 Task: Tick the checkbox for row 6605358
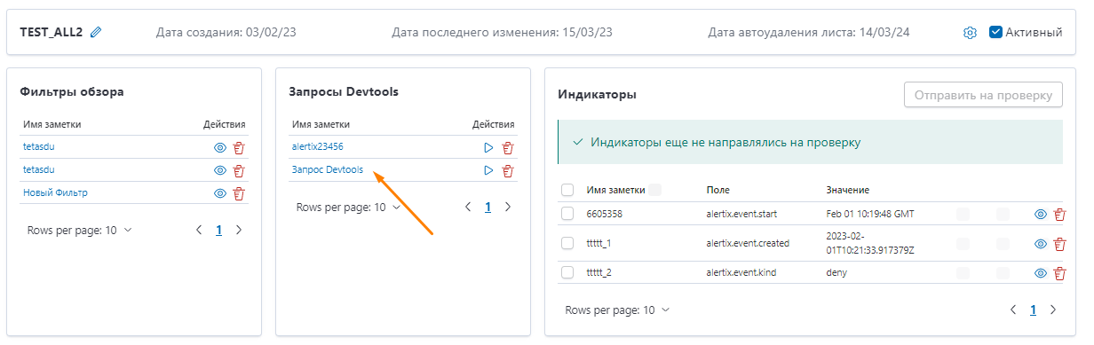(x=567, y=214)
